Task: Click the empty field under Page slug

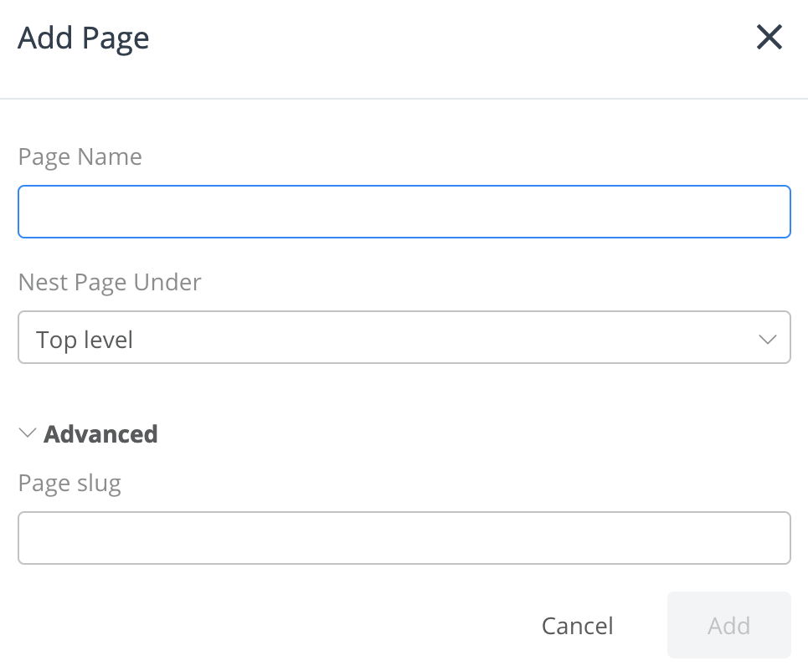Action: pos(404,538)
